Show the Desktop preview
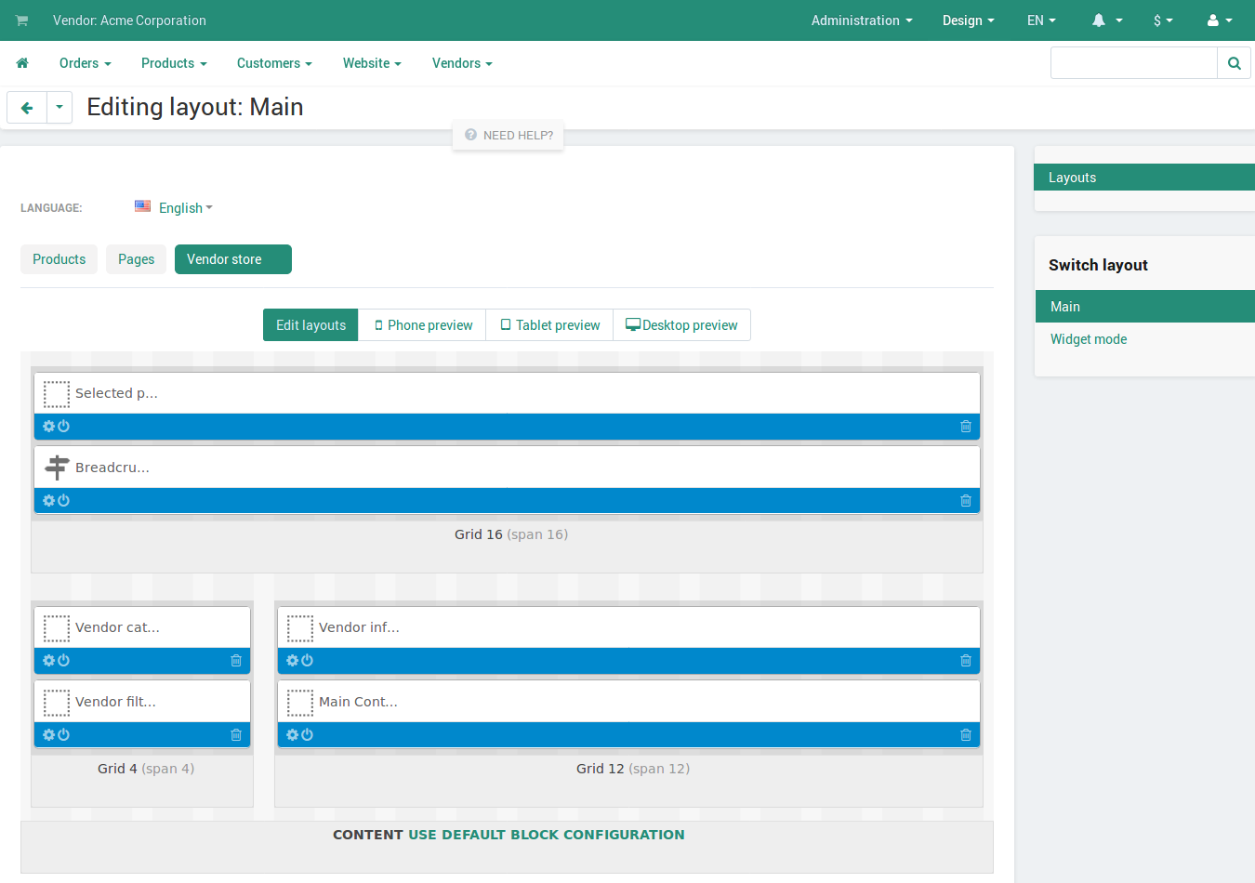The height and width of the screenshot is (883, 1255). pos(681,325)
